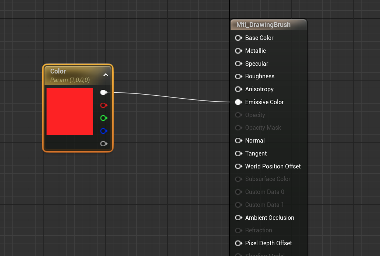The image size is (380, 256).
Task: Click the Metallic label
Action: 256,51
